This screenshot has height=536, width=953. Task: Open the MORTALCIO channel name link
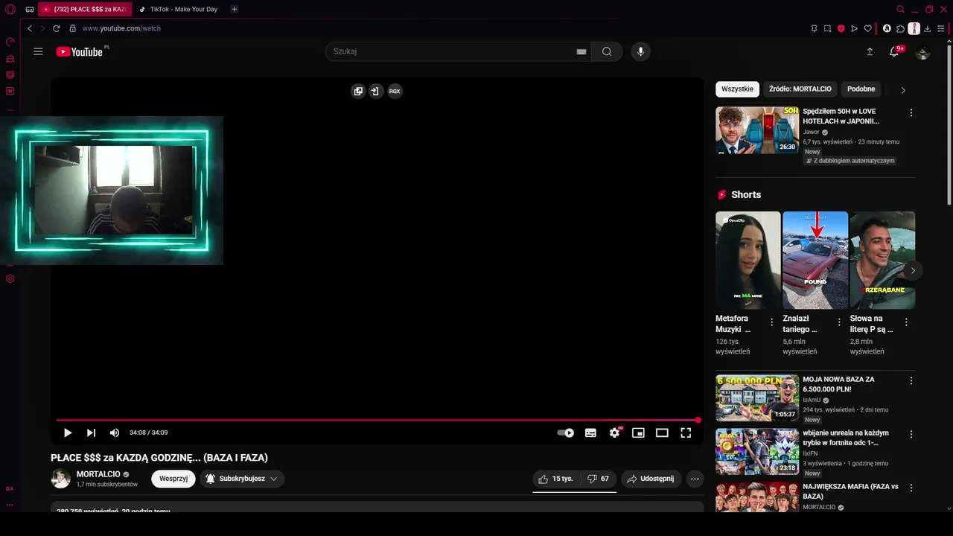(98, 474)
